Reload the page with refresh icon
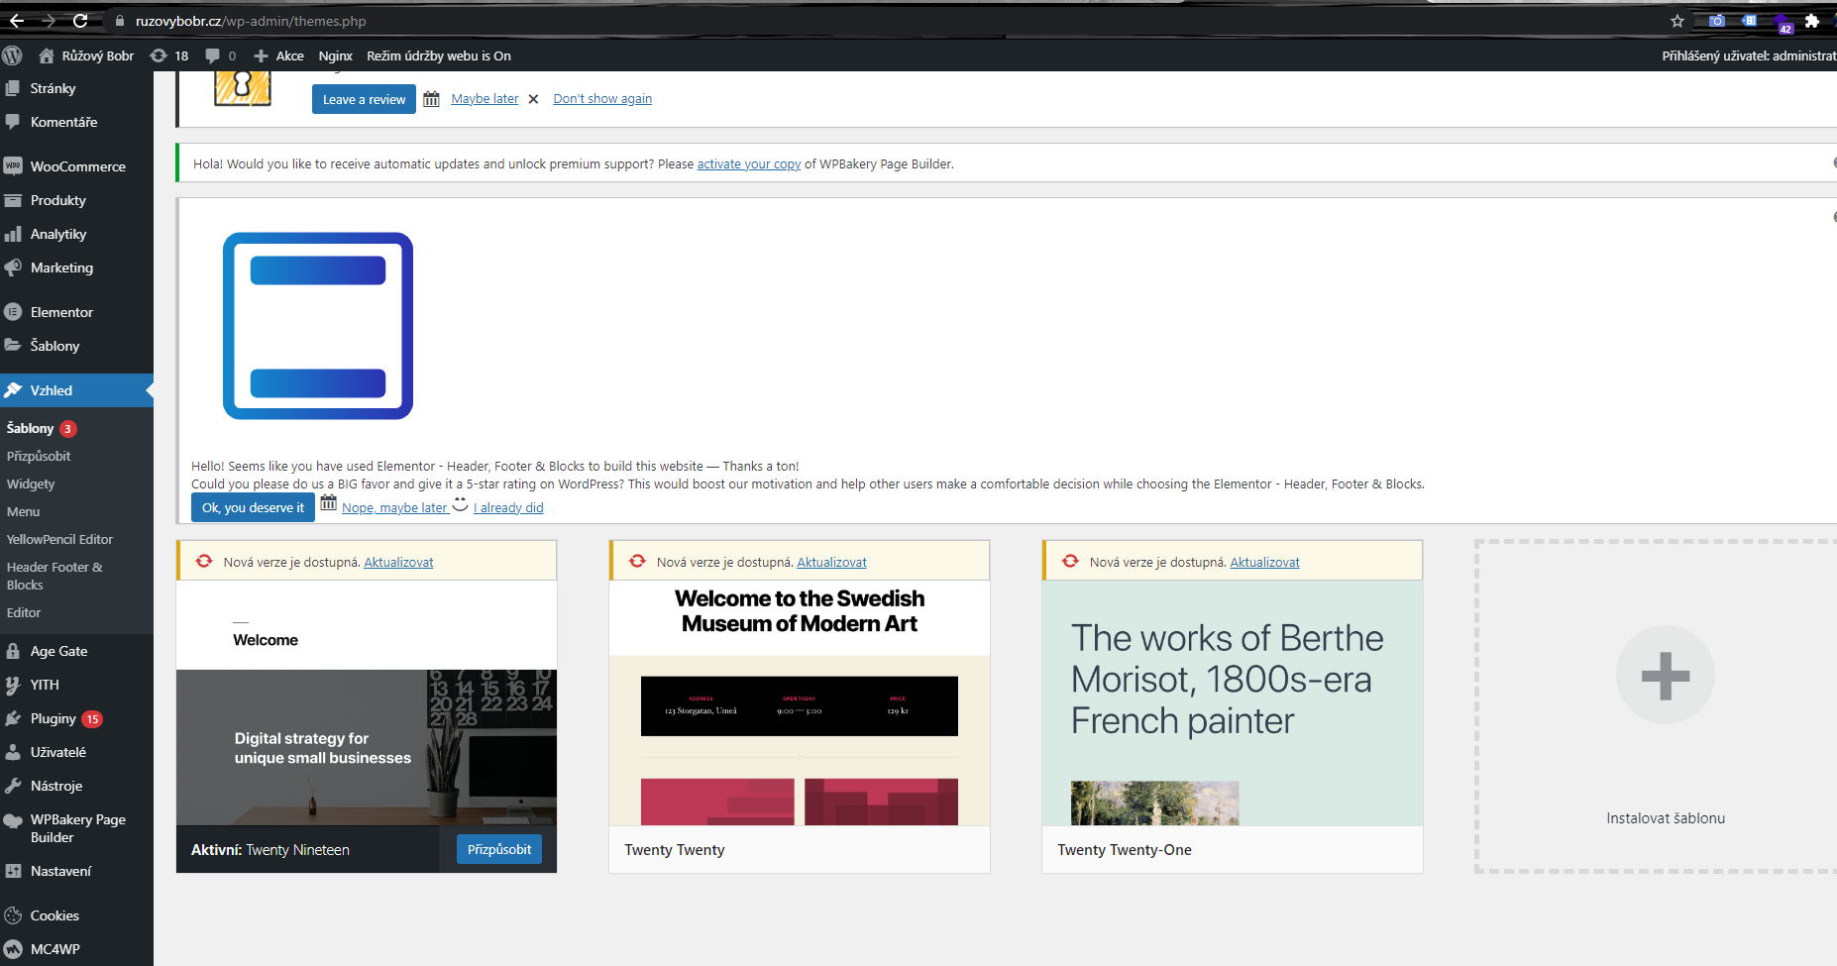Screen dimensions: 1837x966 point(80,21)
